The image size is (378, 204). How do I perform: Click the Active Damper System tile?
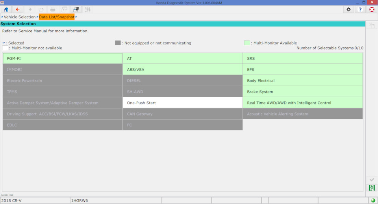point(63,103)
